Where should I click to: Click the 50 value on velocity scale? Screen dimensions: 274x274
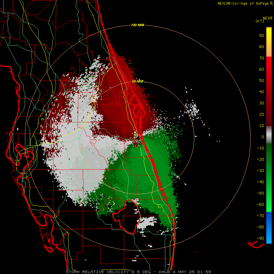[x=262, y=81]
